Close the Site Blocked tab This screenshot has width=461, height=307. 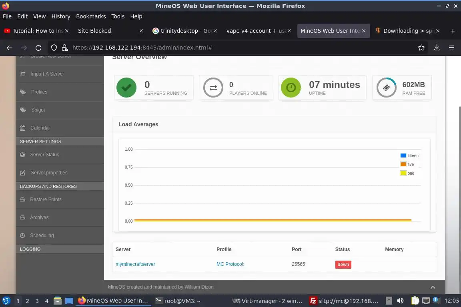[x=141, y=31]
